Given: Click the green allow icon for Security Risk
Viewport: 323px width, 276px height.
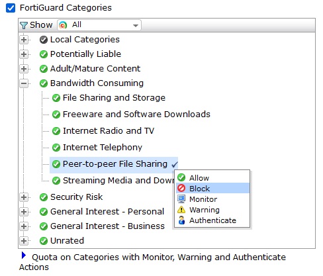Looking at the screenshot, I should tap(44, 197).
